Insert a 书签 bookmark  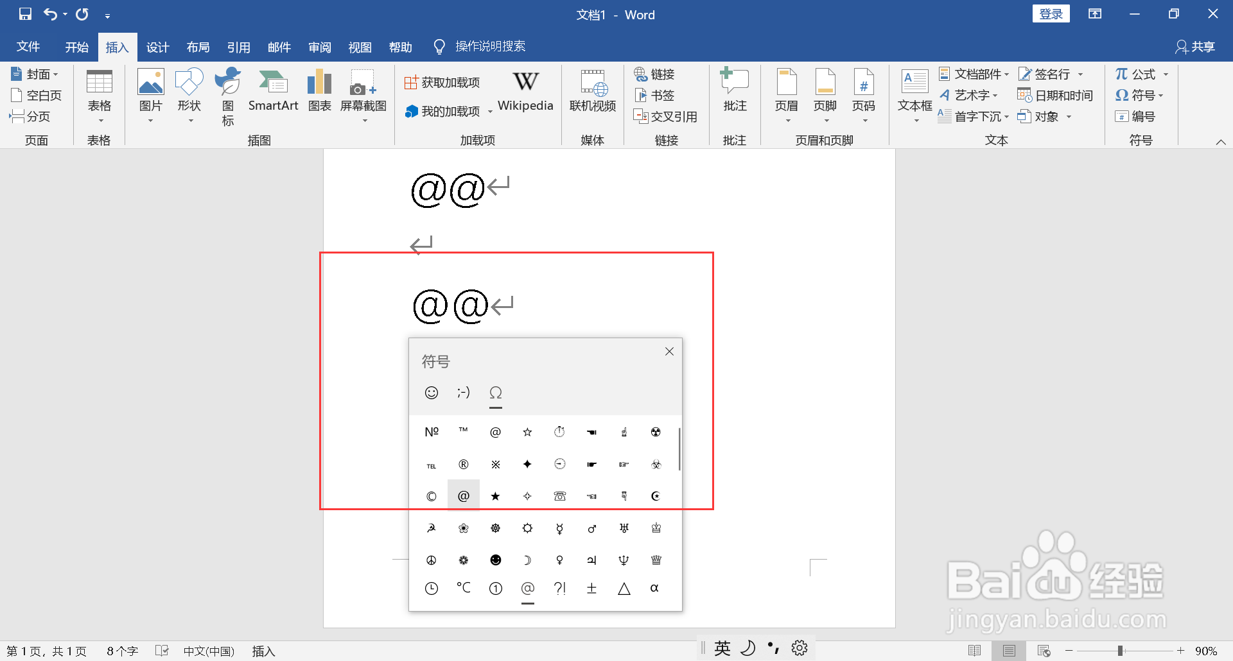point(654,96)
